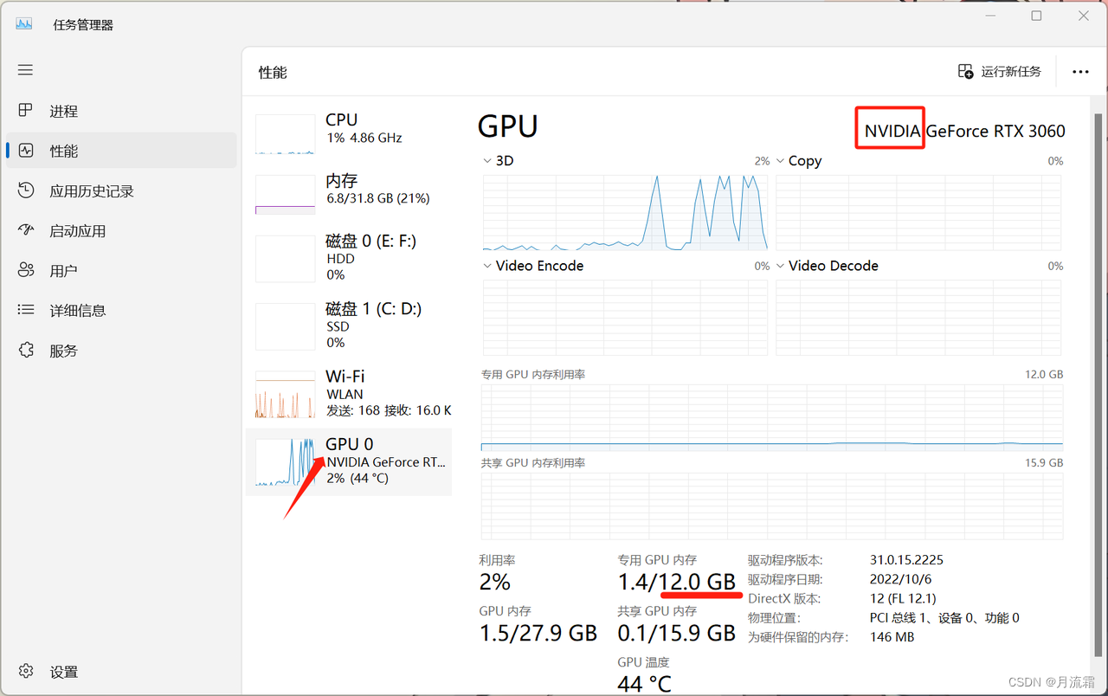1108x696 pixels.
Task: Click the Video Decode graph area
Action: click(918, 316)
